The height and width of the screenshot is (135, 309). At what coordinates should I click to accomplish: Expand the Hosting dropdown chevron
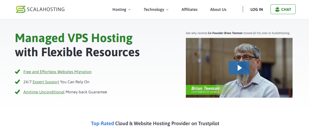point(129,10)
